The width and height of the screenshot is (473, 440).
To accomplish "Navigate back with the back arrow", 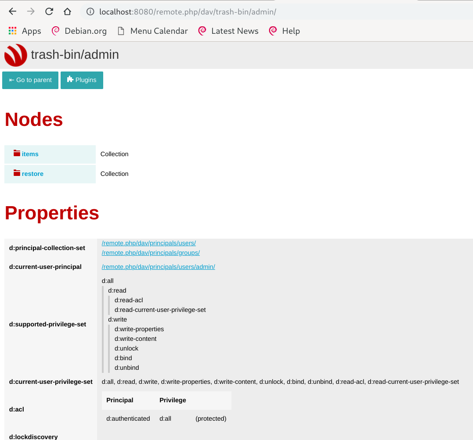I will pyautogui.click(x=12, y=11).
